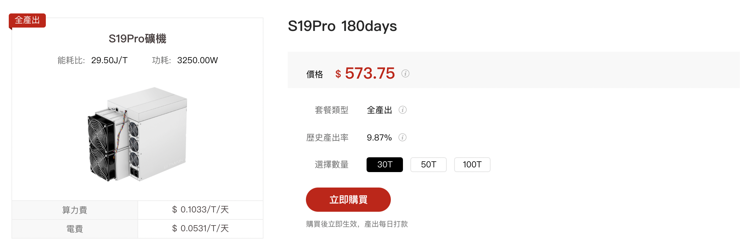Click the 3250.00W power consumption value
Viewport: 752px width, 244px height.
197,60
